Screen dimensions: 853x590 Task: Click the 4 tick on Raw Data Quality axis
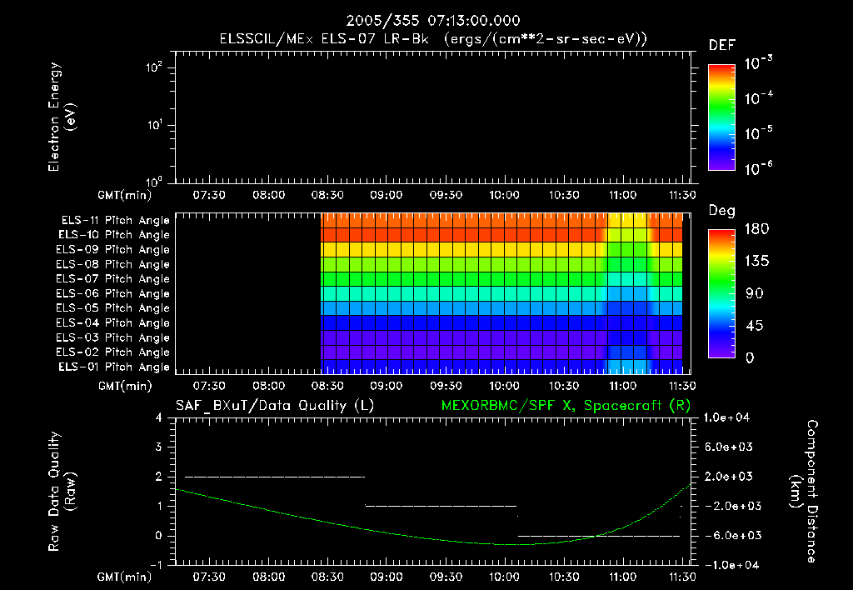(159, 417)
